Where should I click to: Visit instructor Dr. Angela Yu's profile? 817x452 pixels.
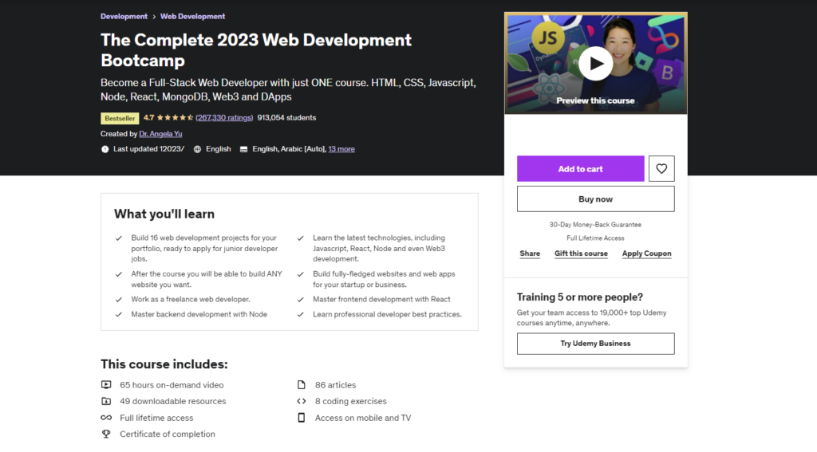coord(160,134)
